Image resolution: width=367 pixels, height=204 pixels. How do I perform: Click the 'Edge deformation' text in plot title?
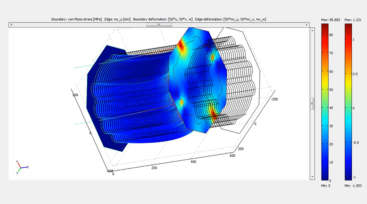point(208,19)
